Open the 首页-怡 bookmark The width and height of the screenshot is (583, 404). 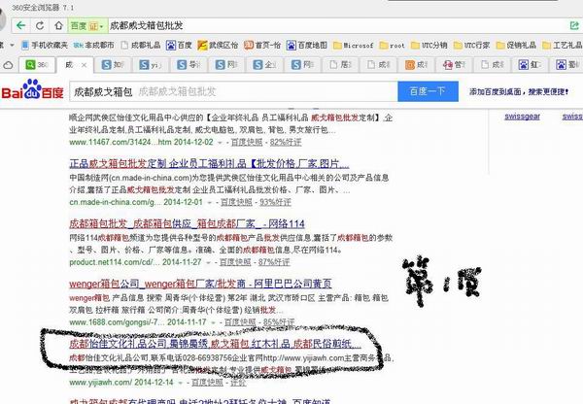coord(262,46)
